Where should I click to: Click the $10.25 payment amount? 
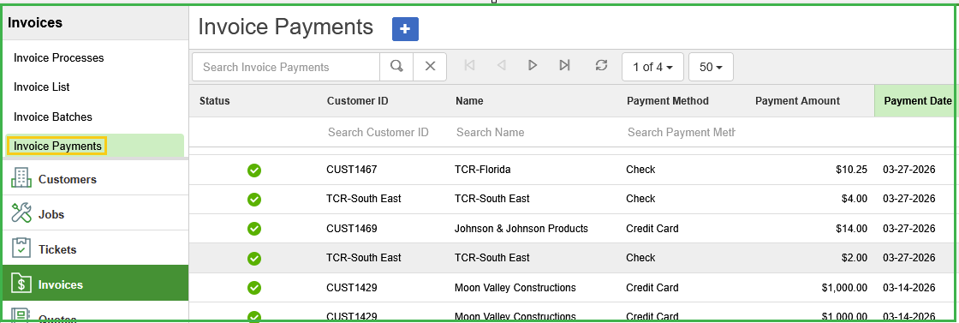pyautogui.click(x=851, y=170)
